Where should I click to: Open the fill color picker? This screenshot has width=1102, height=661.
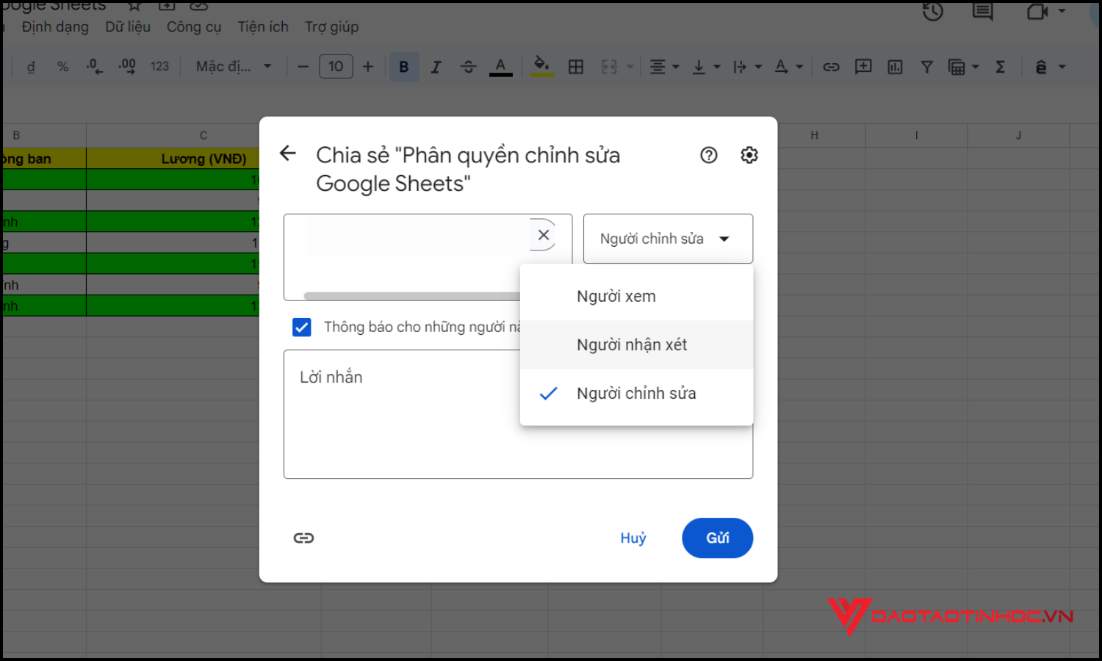click(x=542, y=66)
